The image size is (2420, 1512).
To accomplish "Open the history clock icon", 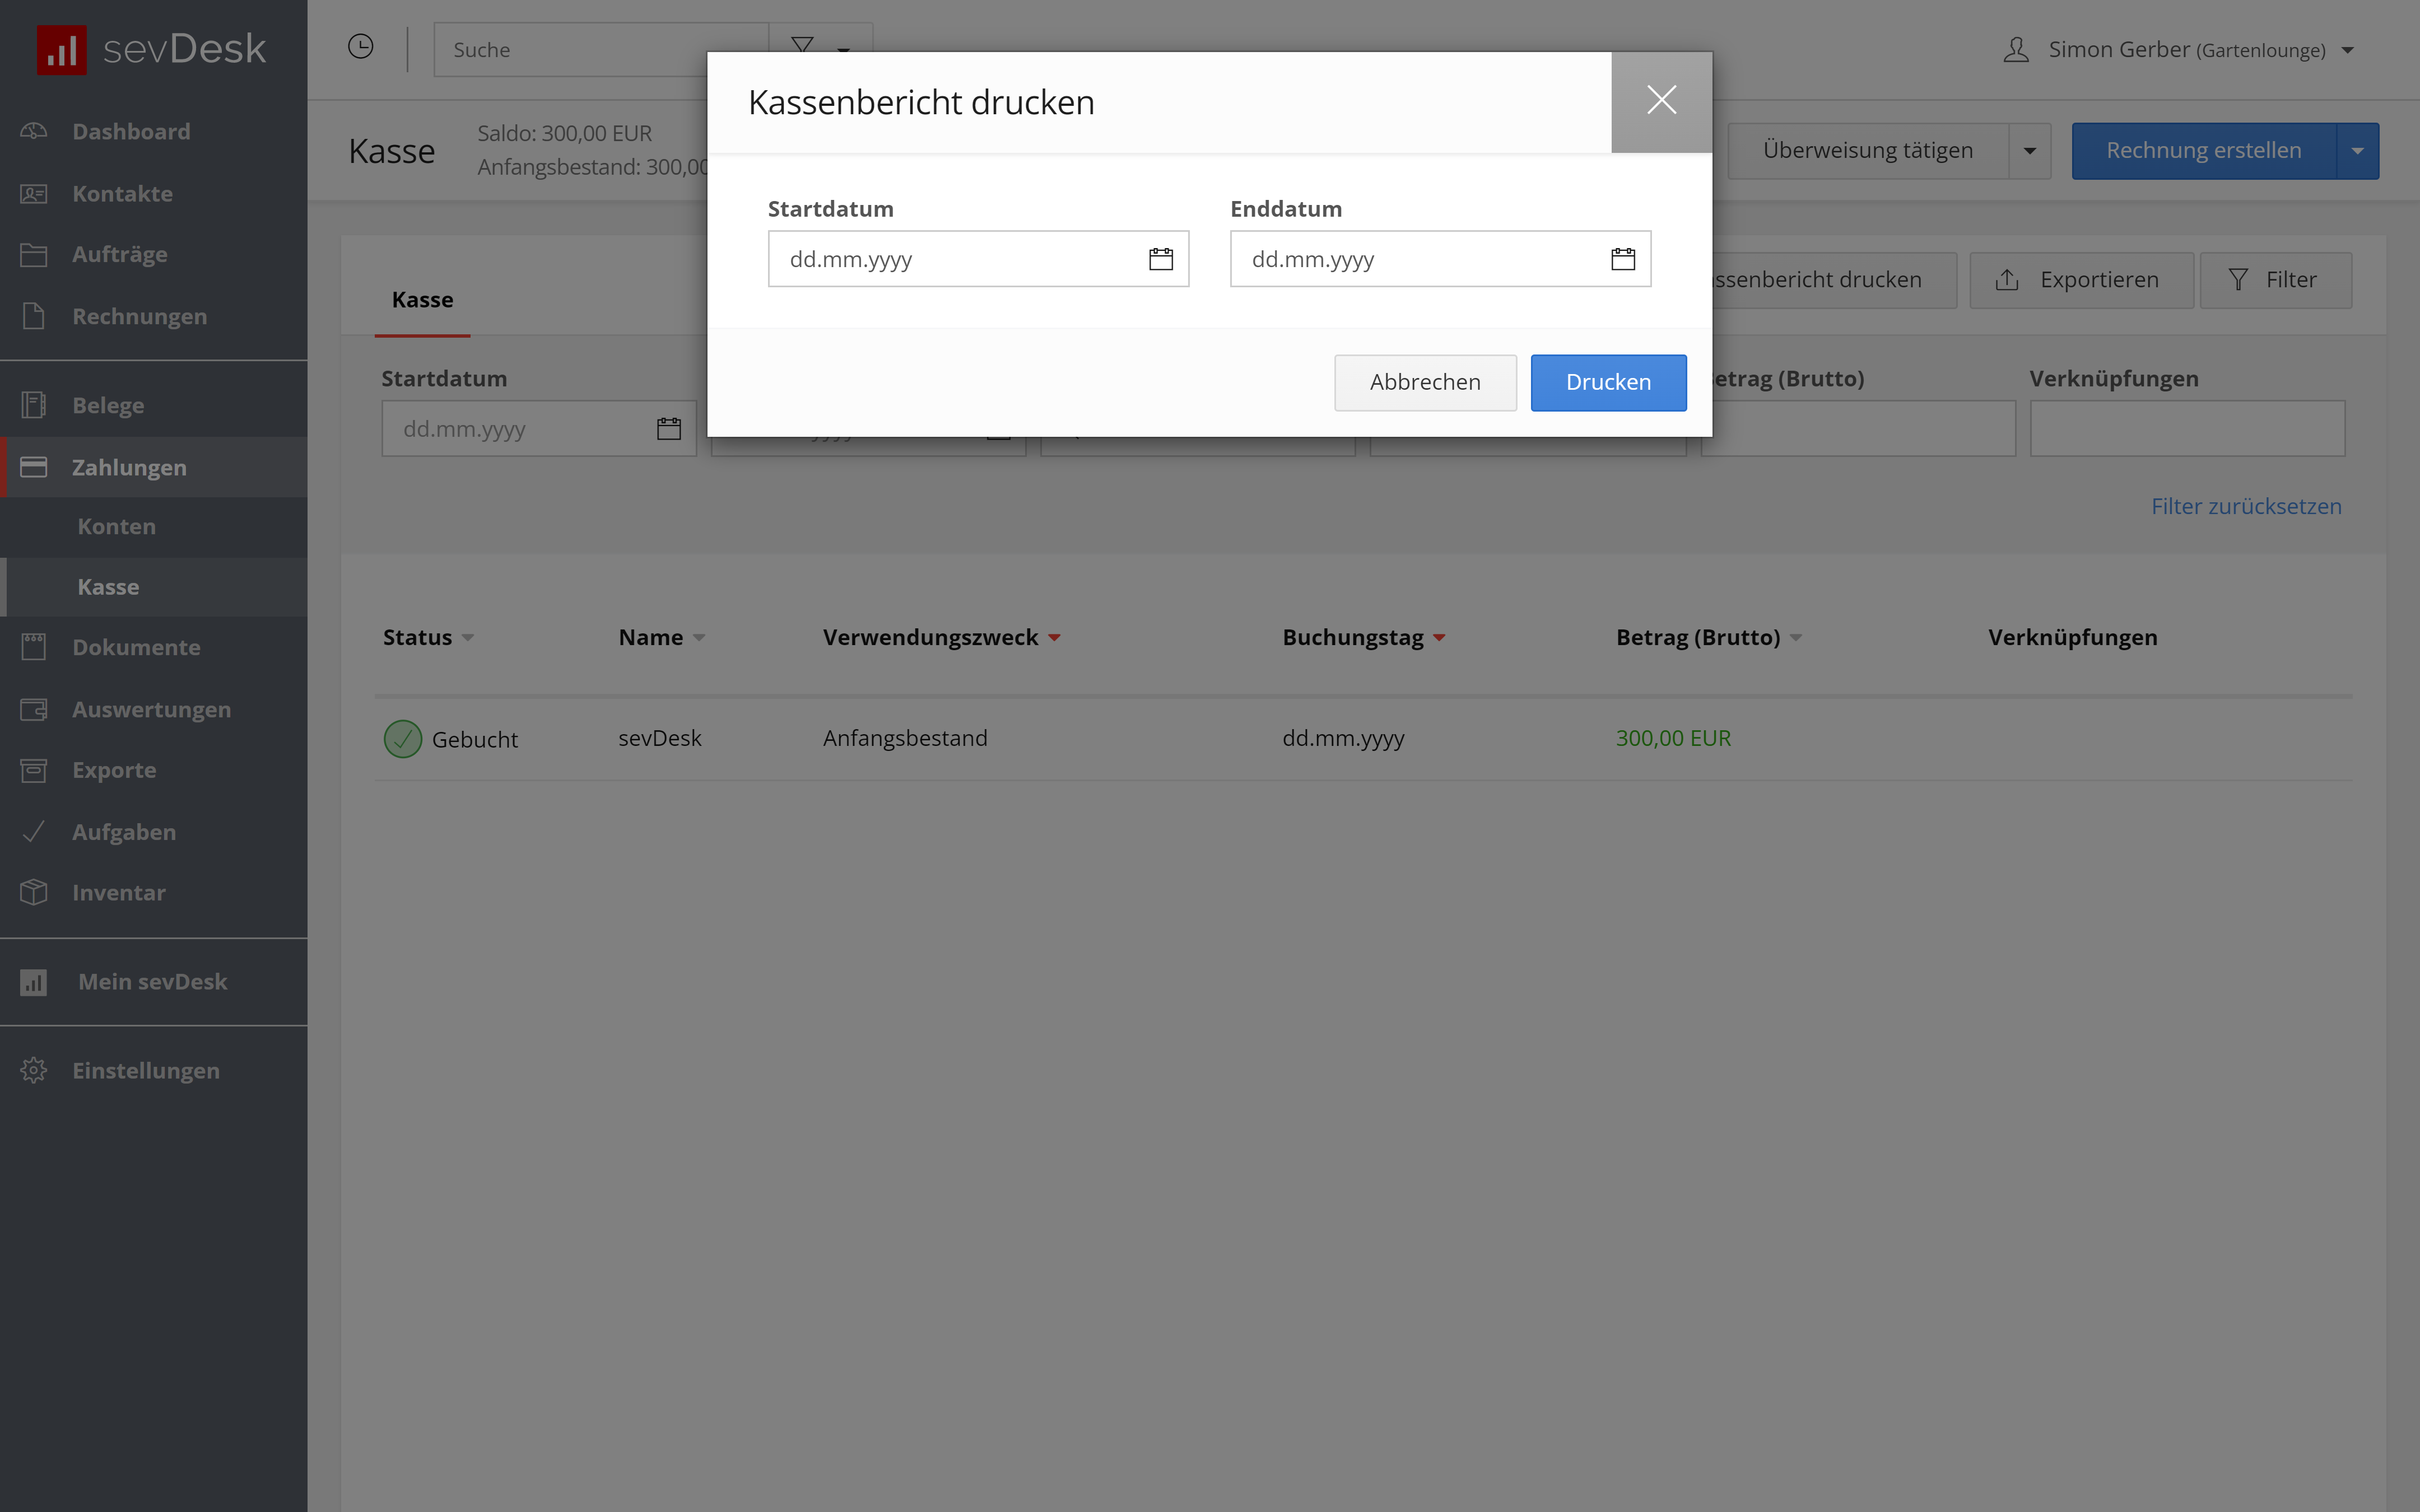I will [x=361, y=47].
